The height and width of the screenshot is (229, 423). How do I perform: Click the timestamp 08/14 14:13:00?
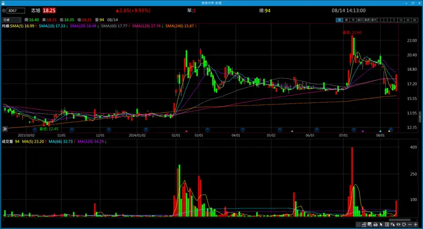point(349,10)
